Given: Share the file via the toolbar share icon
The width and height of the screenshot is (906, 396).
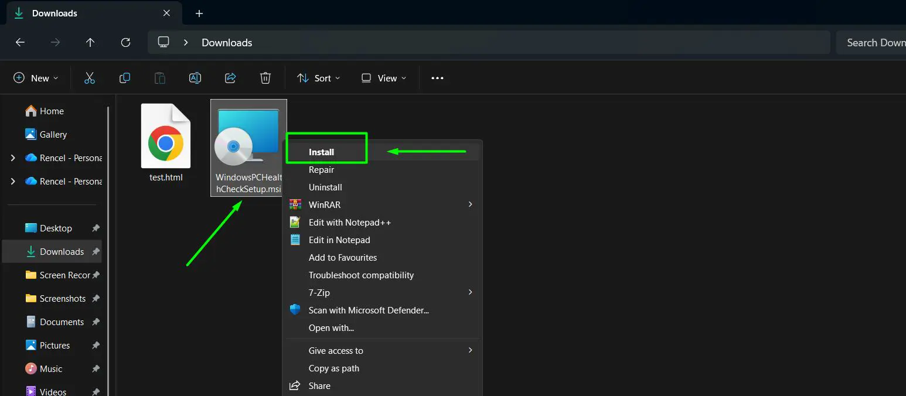Looking at the screenshot, I should pos(230,77).
